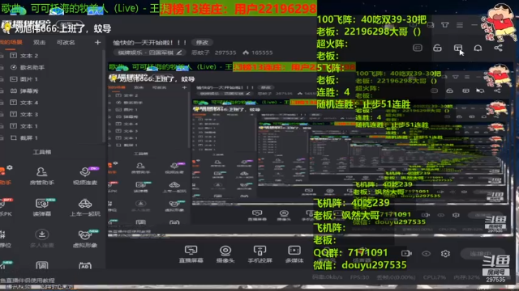Add a 摄像头 camera source

[x=225, y=254]
